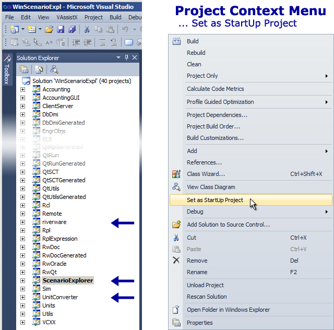Click the Open File folder icon
Screen dimensions: 334x330
[49, 29]
